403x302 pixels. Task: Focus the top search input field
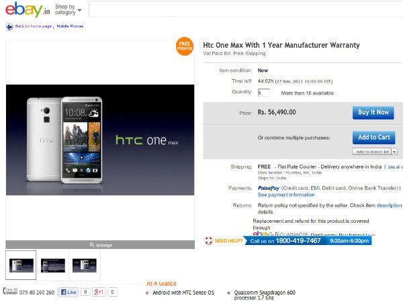click(x=246, y=9)
